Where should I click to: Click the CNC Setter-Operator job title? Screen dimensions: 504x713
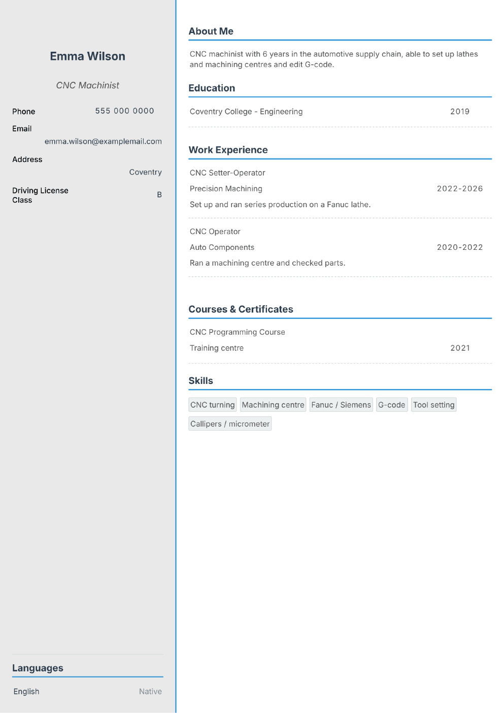point(227,173)
